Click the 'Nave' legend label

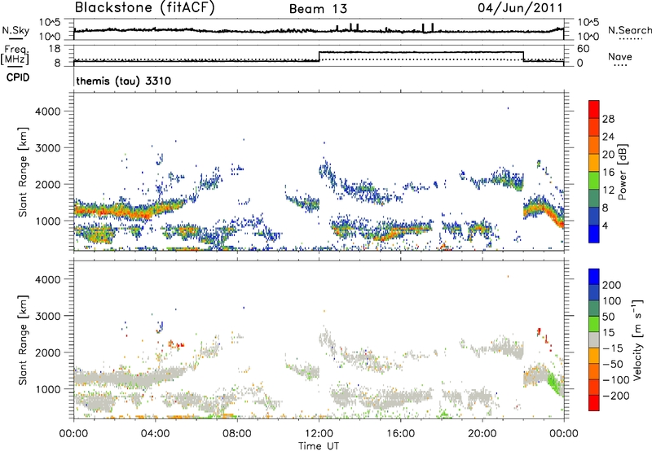(620, 57)
